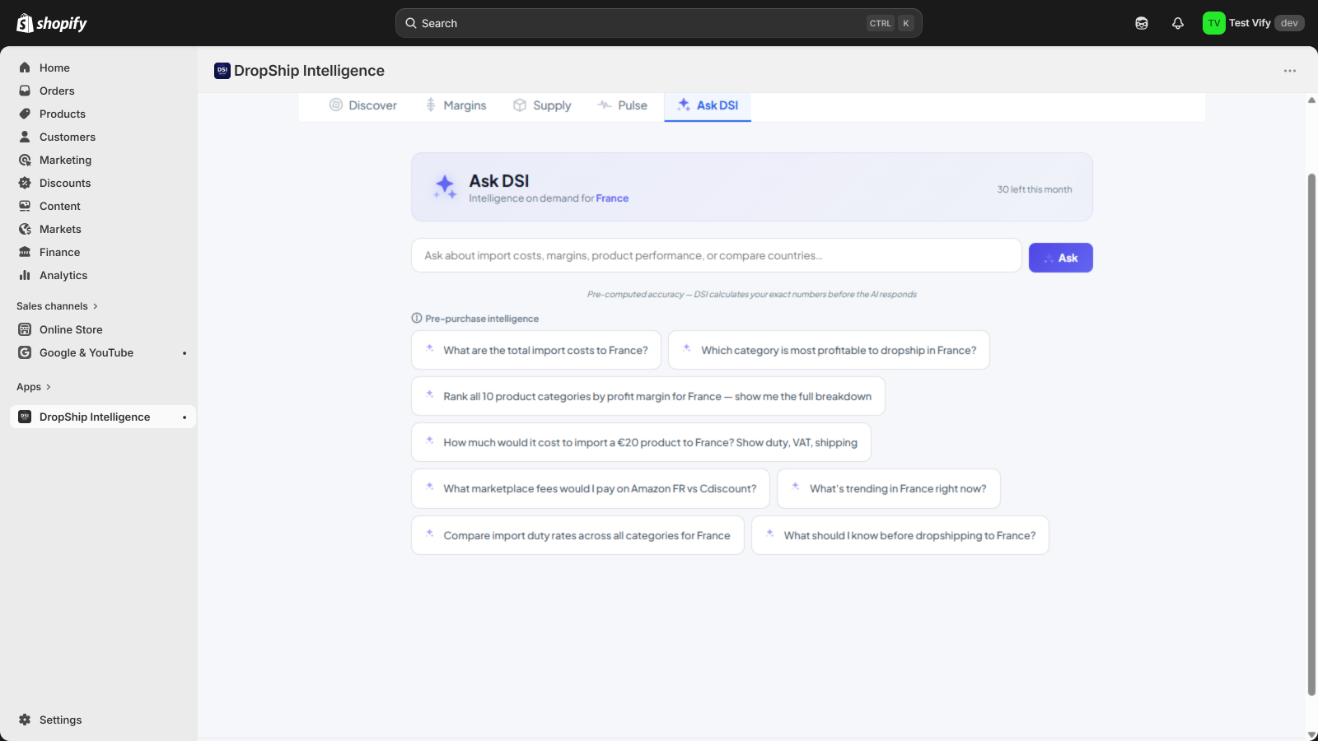The image size is (1318, 741).
Task: Open the Sidekick assistant icon in top bar
Action: [x=1142, y=23]
